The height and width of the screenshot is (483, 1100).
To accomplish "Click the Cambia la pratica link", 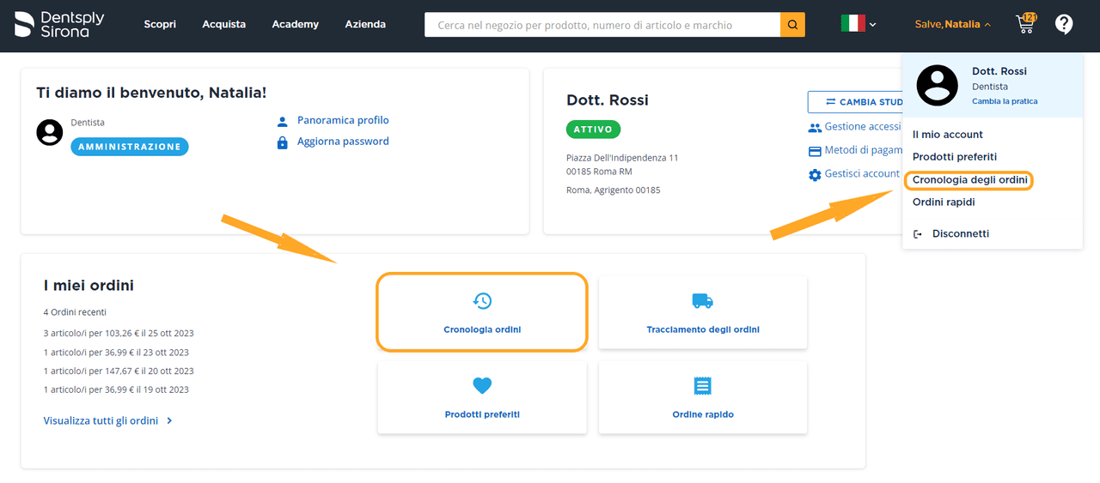I will click(1004, 101).
